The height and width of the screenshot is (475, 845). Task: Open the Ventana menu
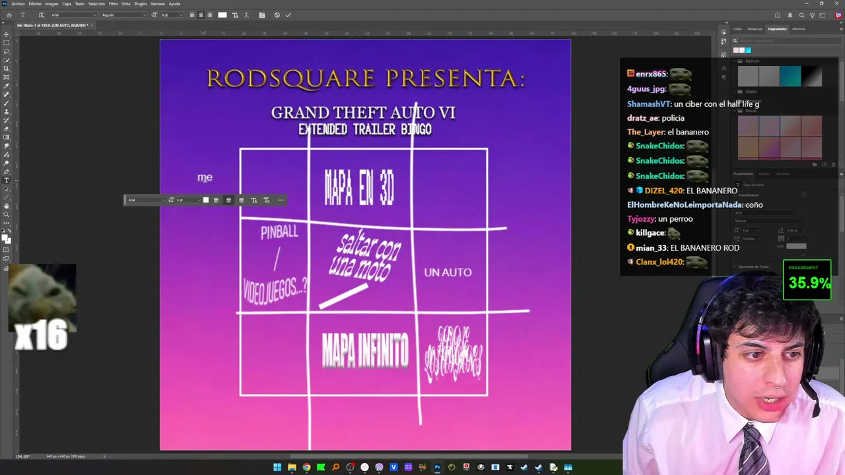tap(158, 3)
